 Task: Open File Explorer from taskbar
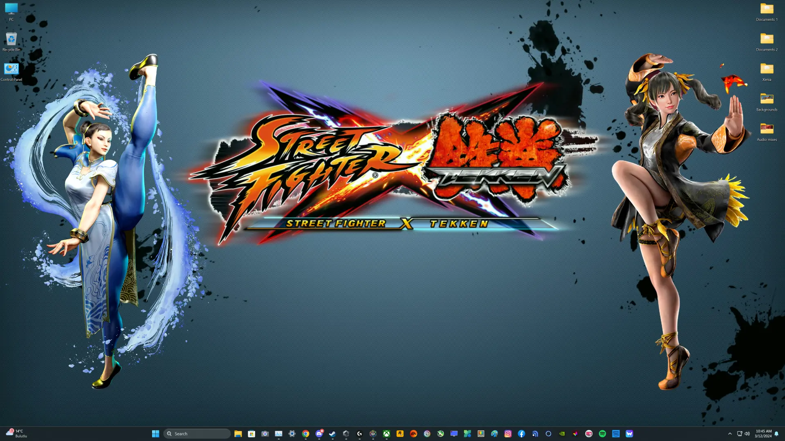pos(238,434)
